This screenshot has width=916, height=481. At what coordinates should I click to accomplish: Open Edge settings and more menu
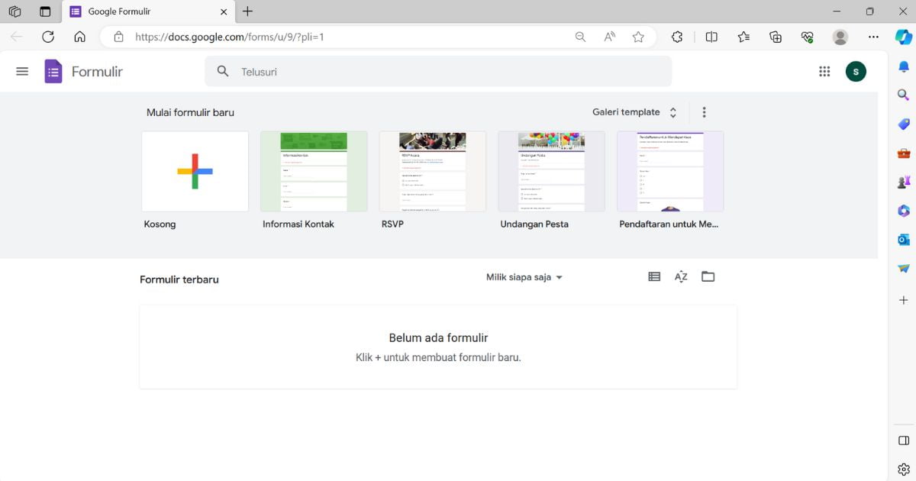874,37
